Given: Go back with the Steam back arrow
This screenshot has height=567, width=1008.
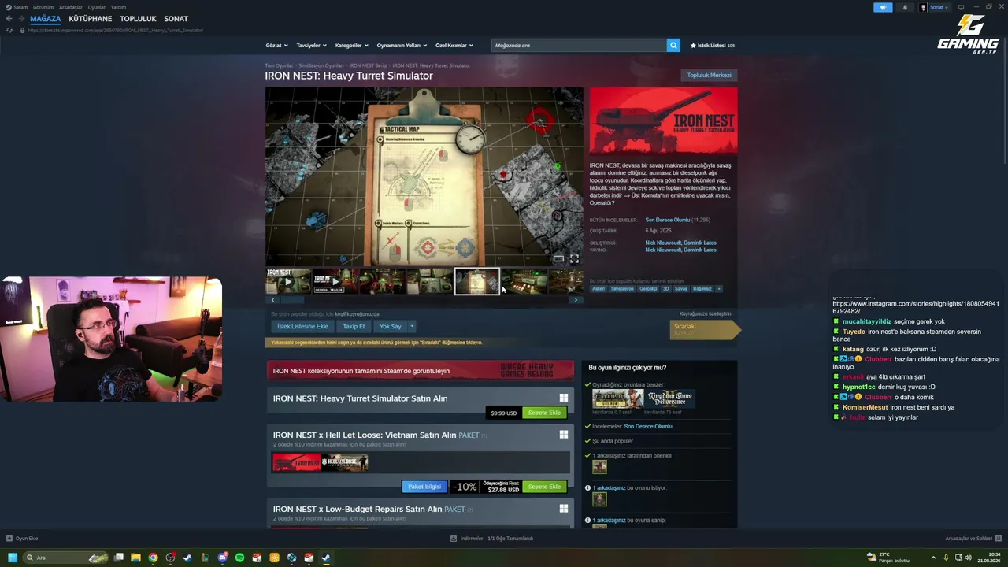Looking at the screenshot, I should [x=9, y=19].
